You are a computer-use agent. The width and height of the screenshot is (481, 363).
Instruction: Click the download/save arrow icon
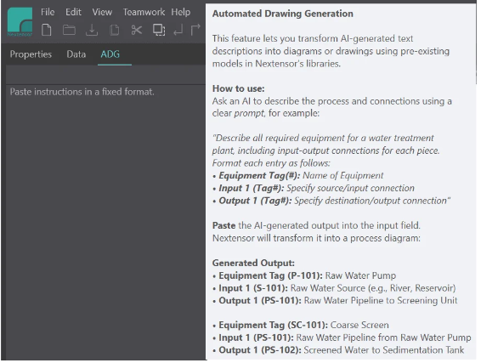pos(92,30)
